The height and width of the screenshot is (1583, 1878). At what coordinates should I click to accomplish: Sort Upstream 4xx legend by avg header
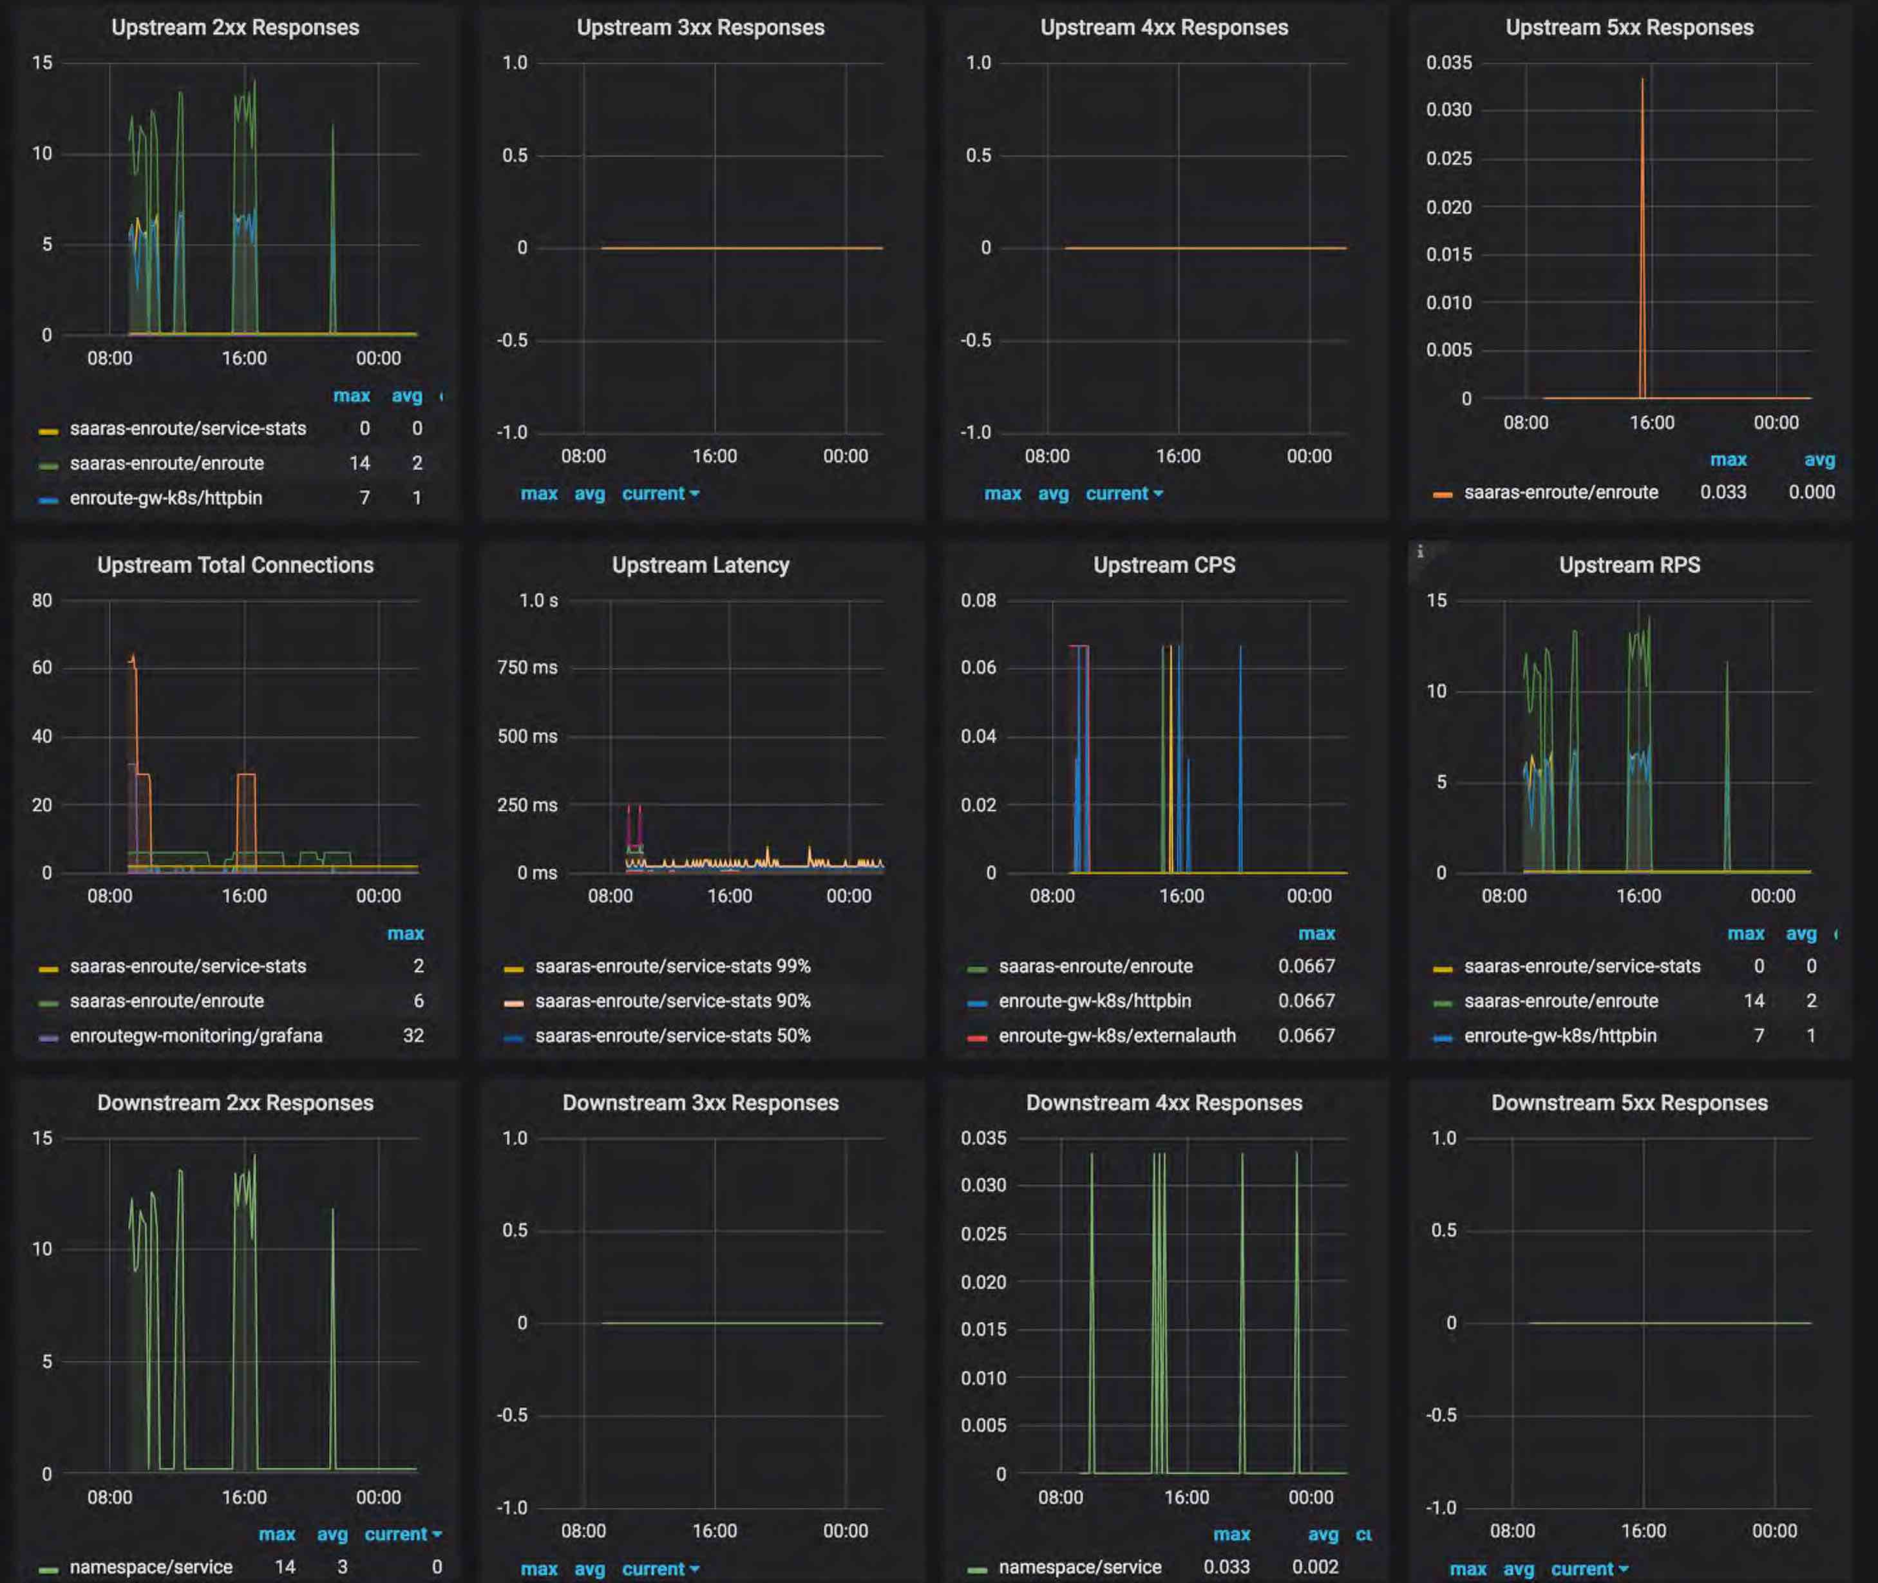coord(1054,493)
